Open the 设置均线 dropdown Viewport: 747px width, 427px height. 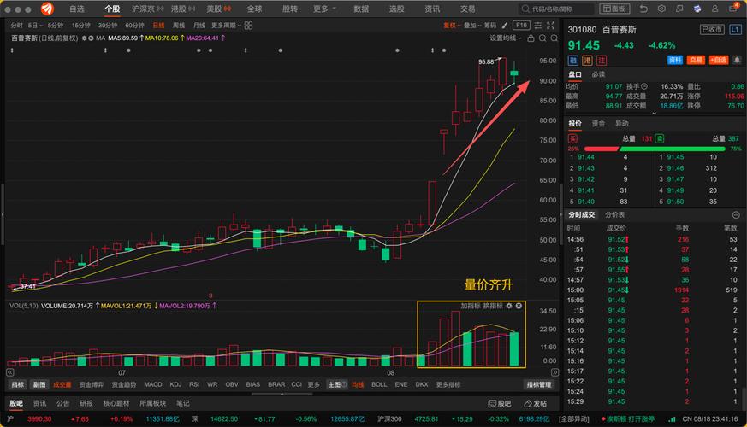[x=506, y=38]
